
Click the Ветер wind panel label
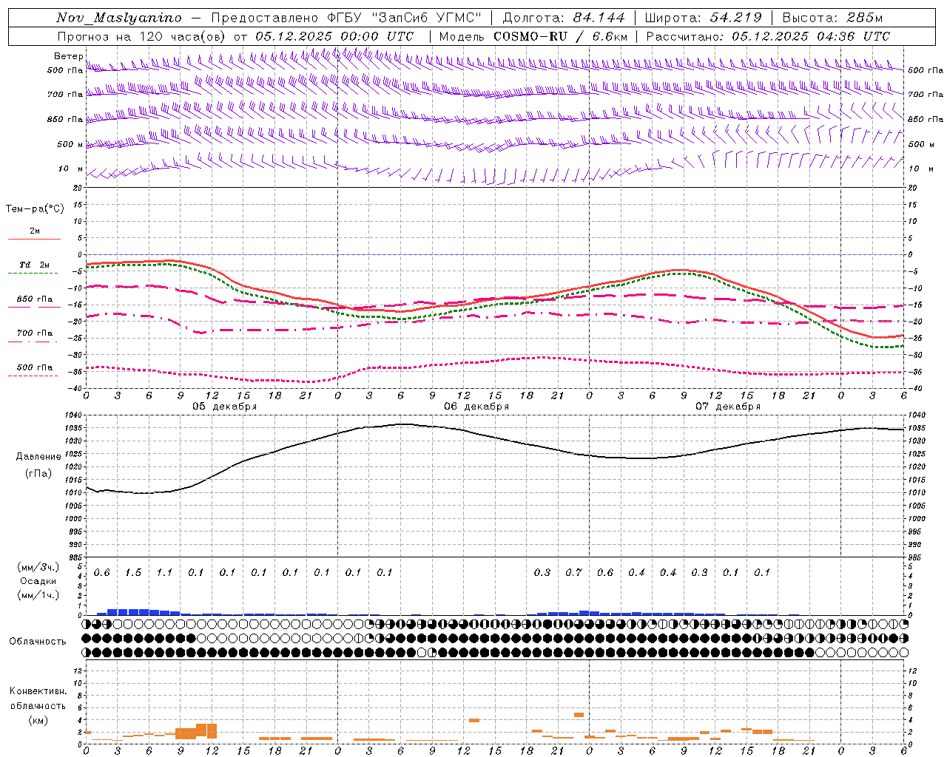[68, 56]
